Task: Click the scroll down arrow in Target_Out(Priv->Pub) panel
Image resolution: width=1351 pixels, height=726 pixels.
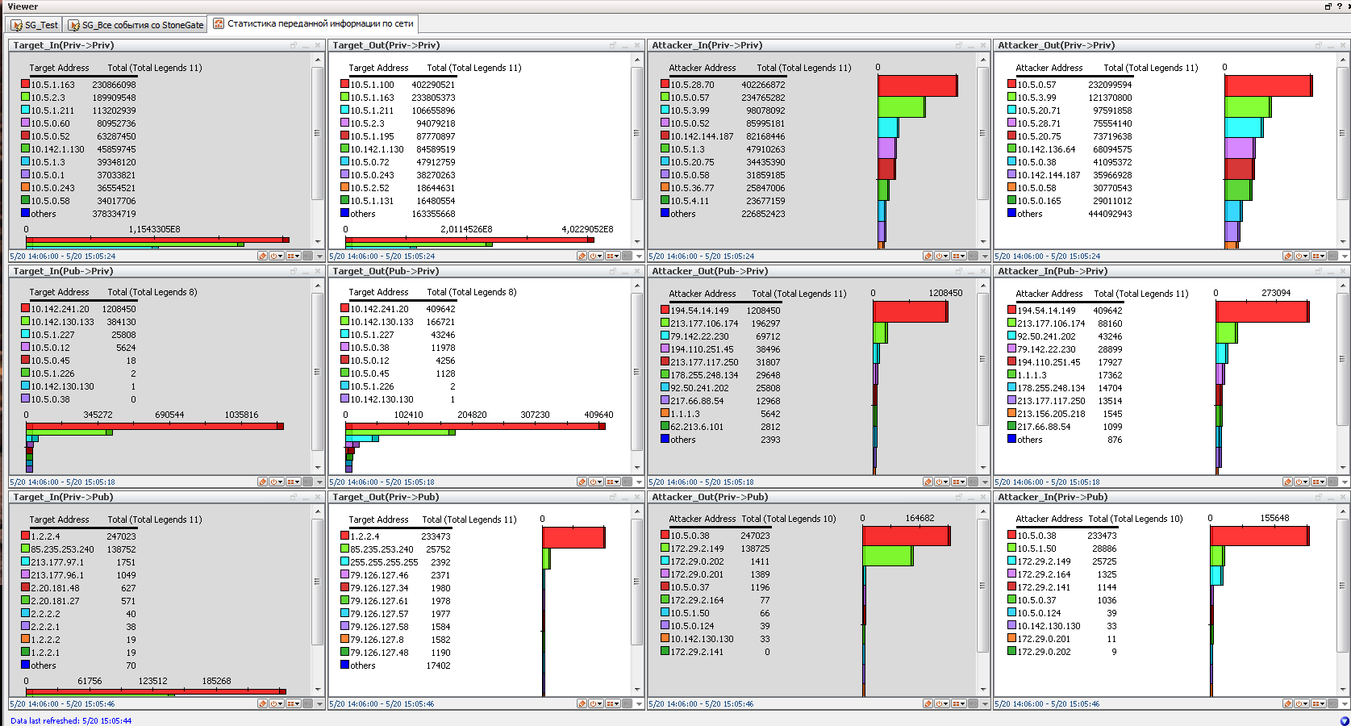Action: coord(637,690)
